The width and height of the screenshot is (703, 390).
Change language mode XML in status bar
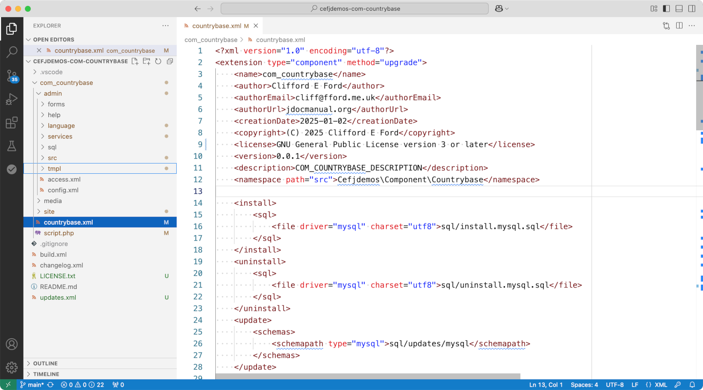[x=656, y=385]
